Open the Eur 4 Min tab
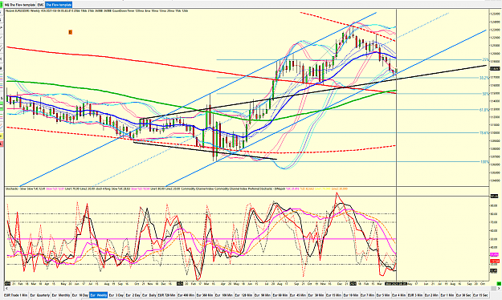502x300 pixels. click(x=399, y=295)
